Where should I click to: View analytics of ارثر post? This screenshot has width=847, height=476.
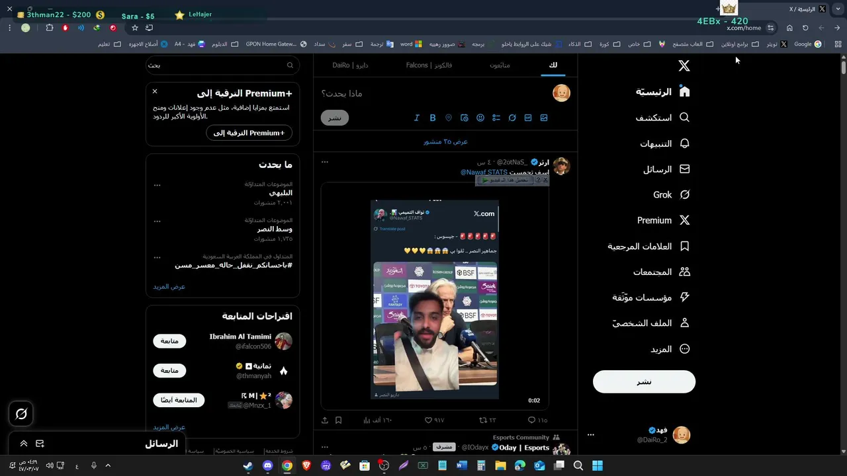[378, 420]
